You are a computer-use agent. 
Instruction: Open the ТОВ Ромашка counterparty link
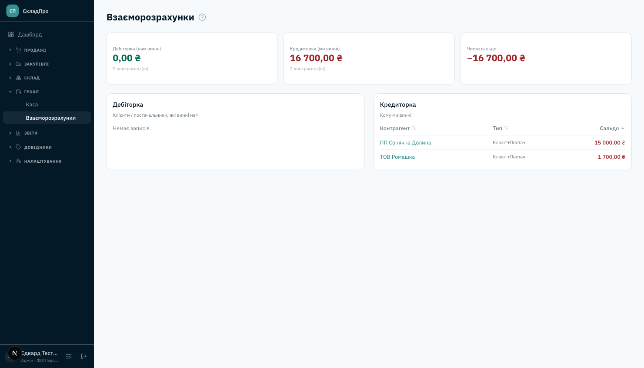click(397, 157)
